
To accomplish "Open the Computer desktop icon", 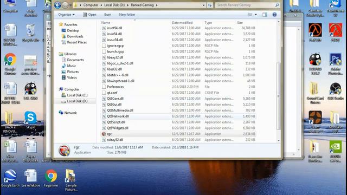I will click(x=10, y=6).
